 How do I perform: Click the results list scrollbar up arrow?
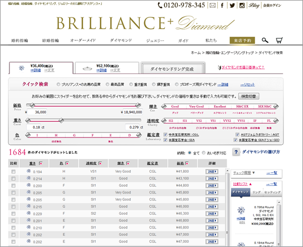point(227,171)
